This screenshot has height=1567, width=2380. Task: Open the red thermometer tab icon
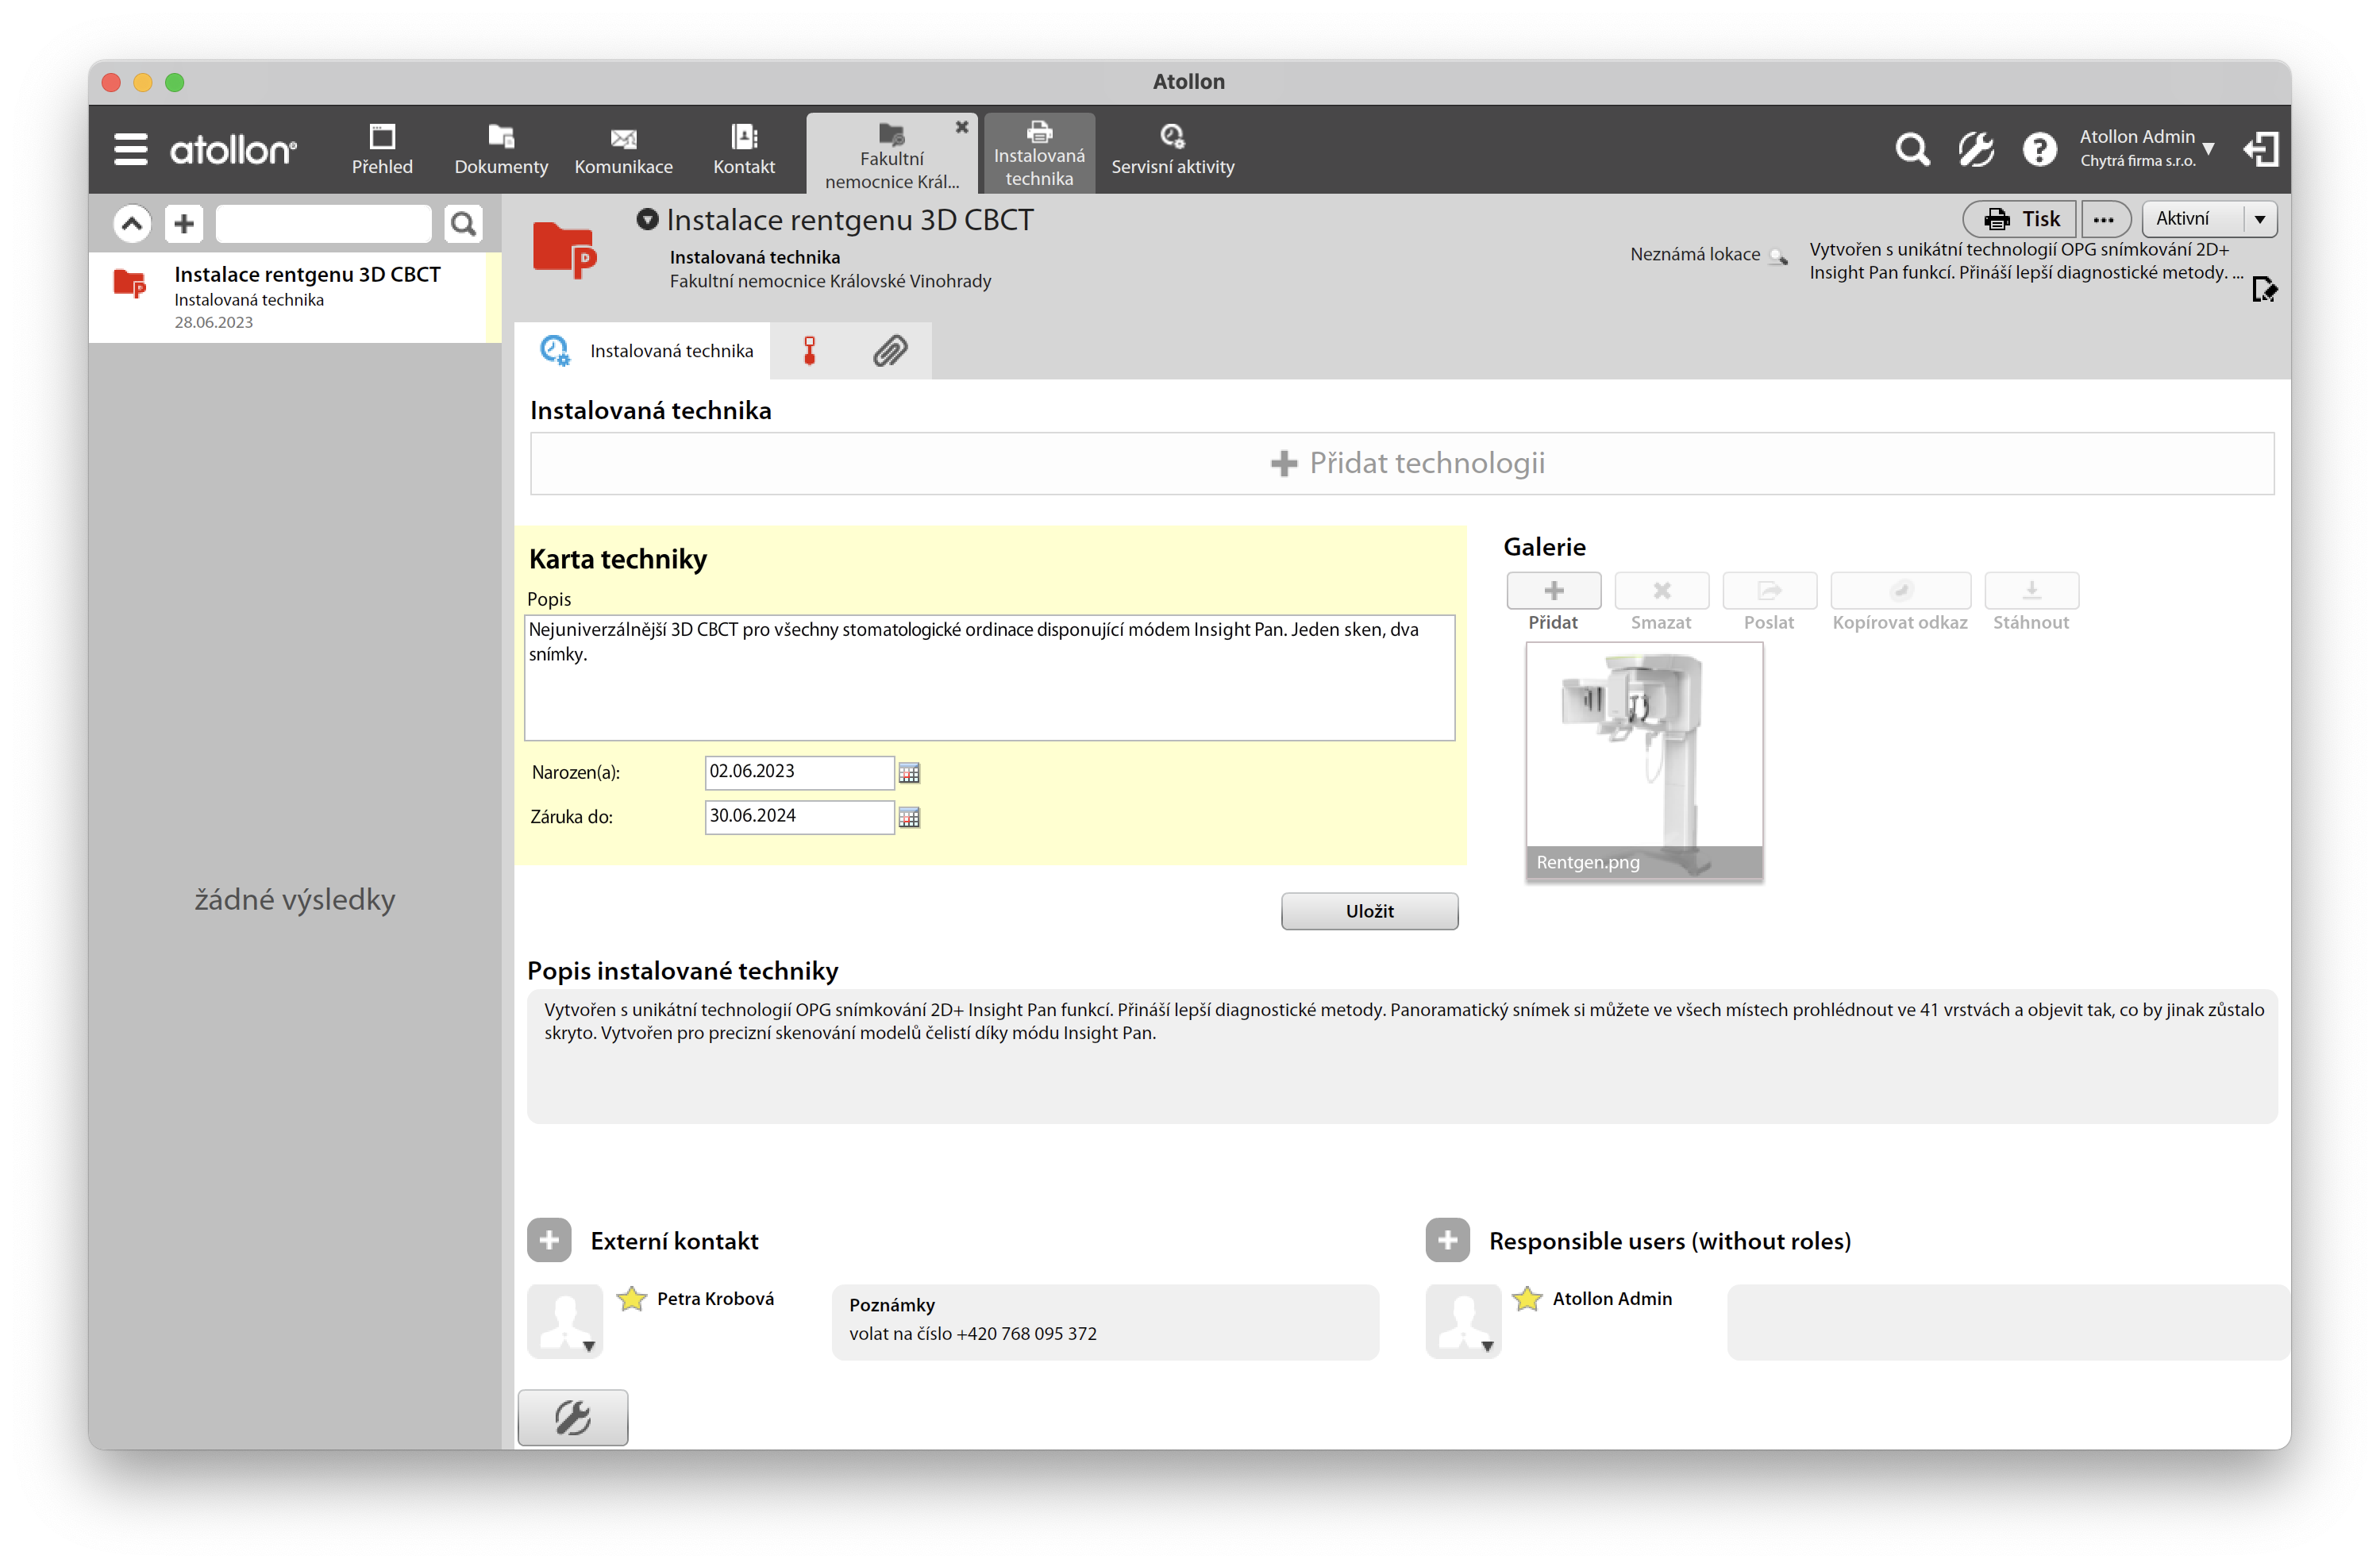click(809, 351)
